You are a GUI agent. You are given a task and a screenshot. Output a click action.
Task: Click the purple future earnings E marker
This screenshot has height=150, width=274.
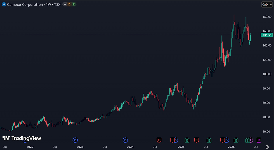click(259, 140)
